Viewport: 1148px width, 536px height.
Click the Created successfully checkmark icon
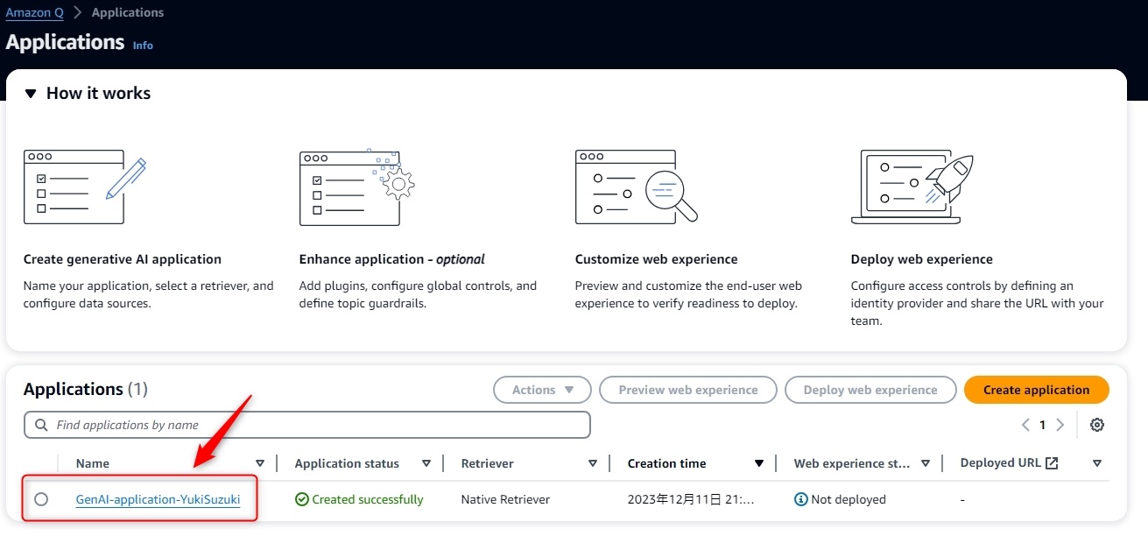[302, 499]
